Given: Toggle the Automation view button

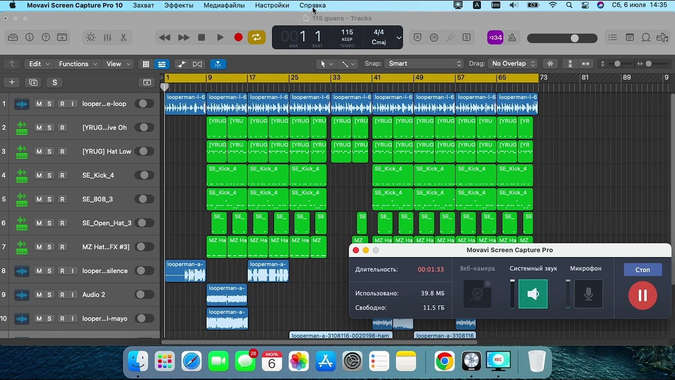Looking at the screenshot, I should 181,64.
